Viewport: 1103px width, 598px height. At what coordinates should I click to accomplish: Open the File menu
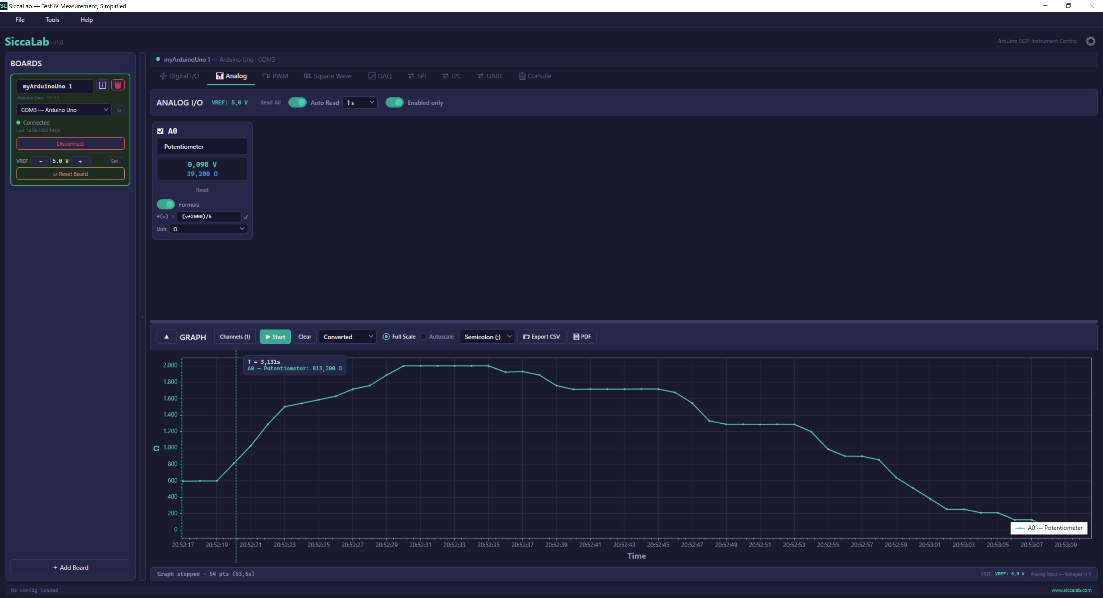(x=20, y=20)
